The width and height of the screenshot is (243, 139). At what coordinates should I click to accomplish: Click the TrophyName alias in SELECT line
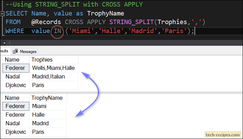point(105,13)
